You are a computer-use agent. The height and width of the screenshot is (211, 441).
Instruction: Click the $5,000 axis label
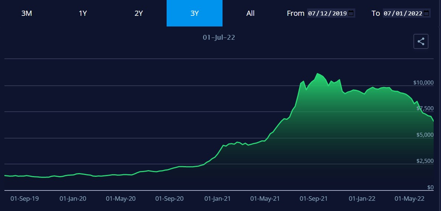tap(425, 135)
